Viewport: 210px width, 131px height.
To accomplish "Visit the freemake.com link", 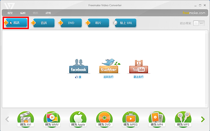I will tap(194, 13).
